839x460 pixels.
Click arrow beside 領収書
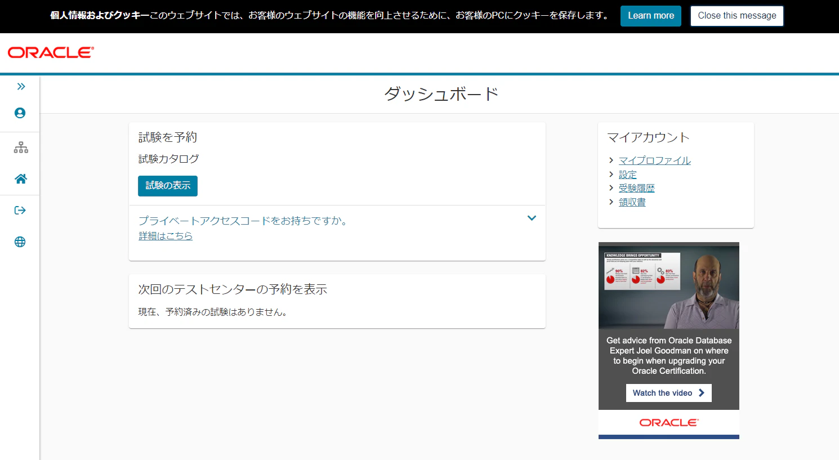coord(611,202)
